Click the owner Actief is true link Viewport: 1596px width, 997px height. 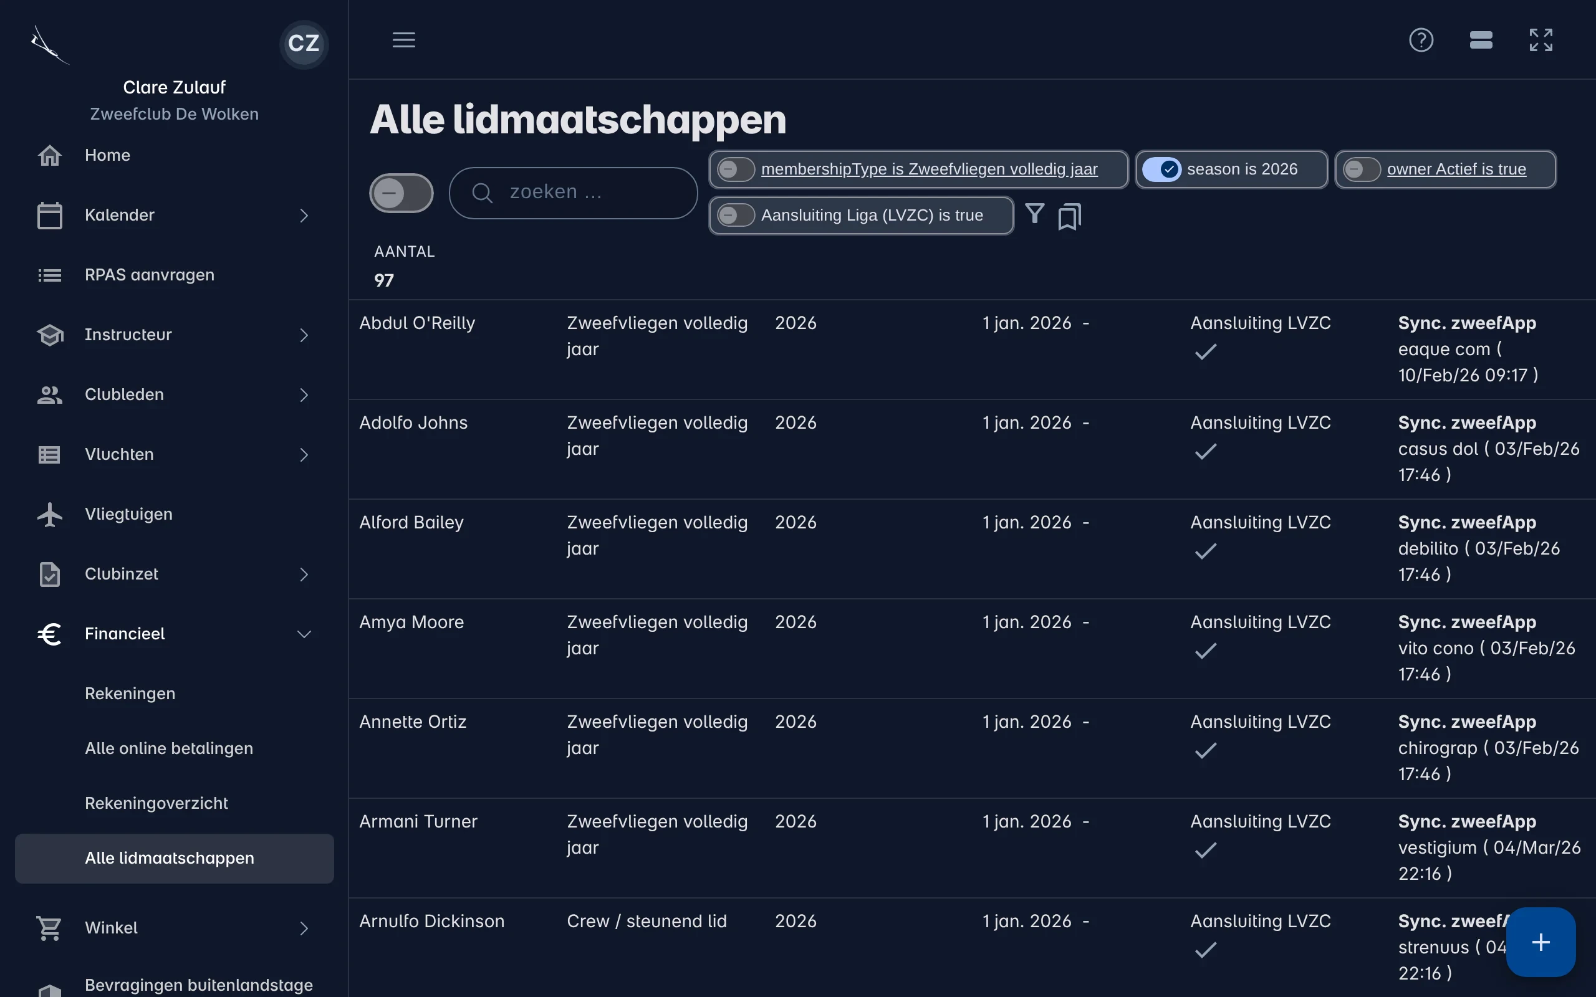pos(1456,169)
